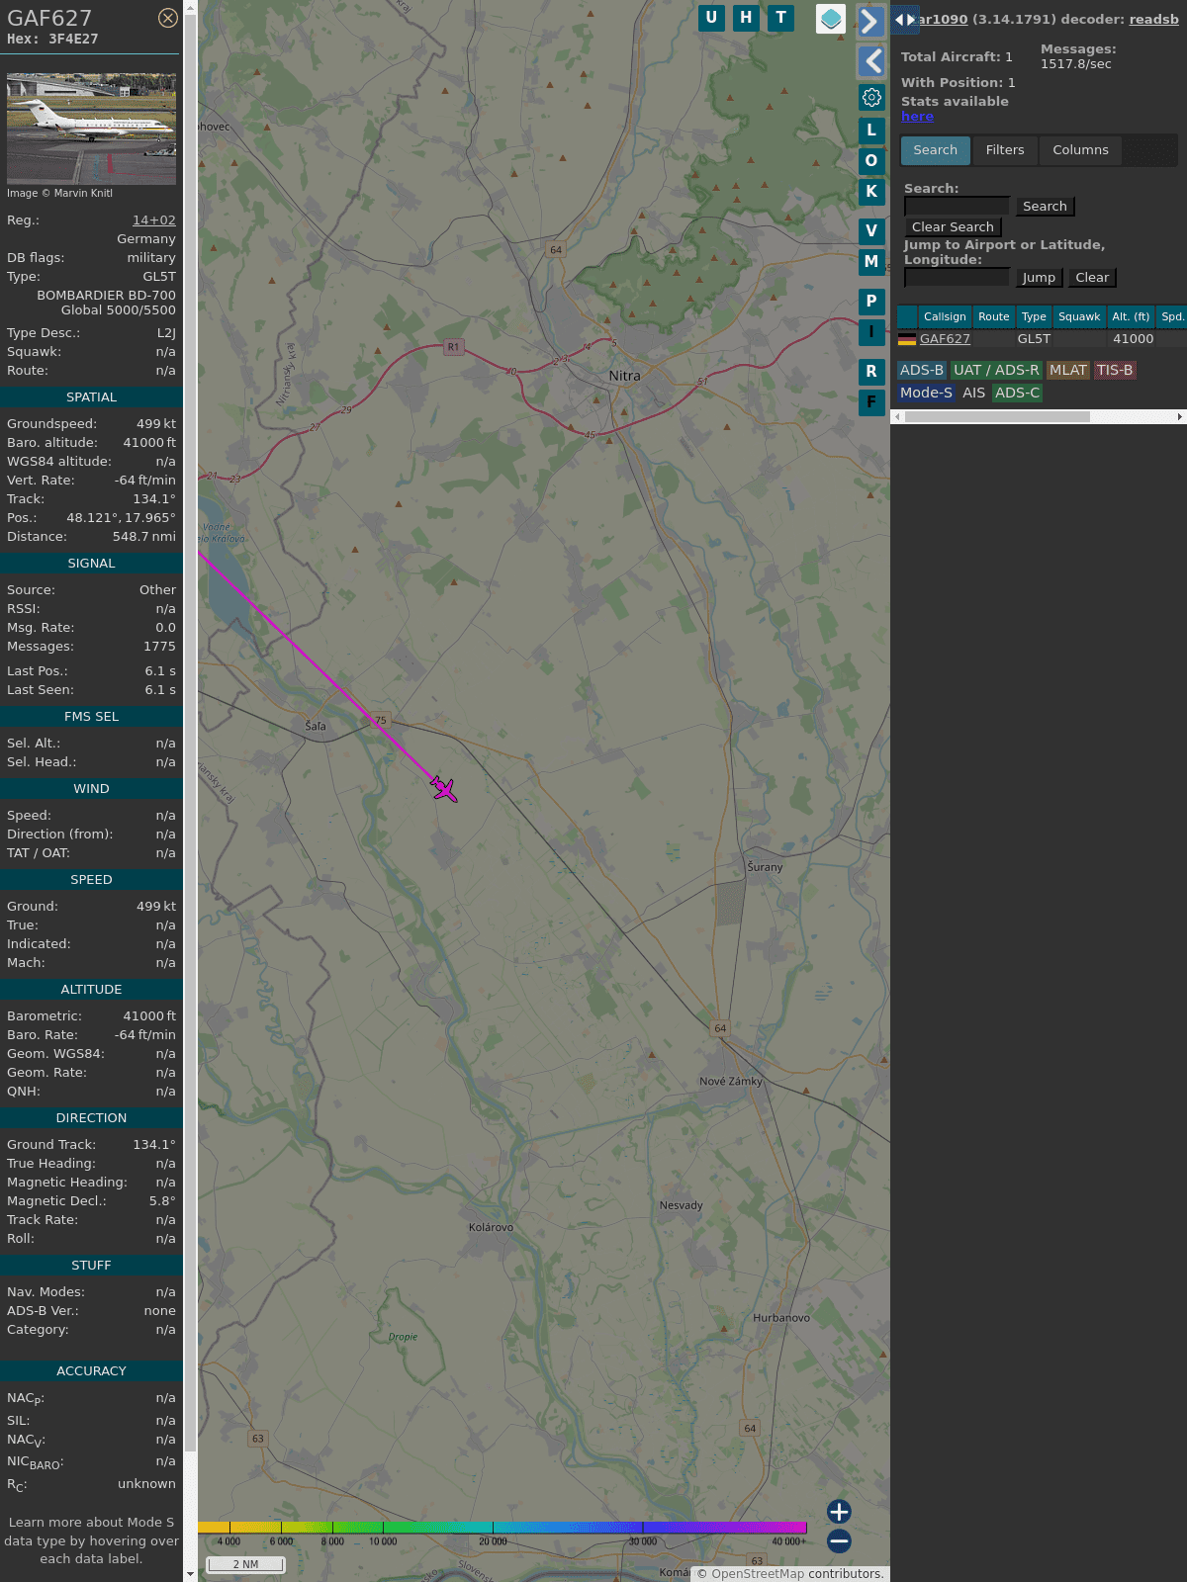
Task: Toggle the K map button
Action: click(871, 191)
